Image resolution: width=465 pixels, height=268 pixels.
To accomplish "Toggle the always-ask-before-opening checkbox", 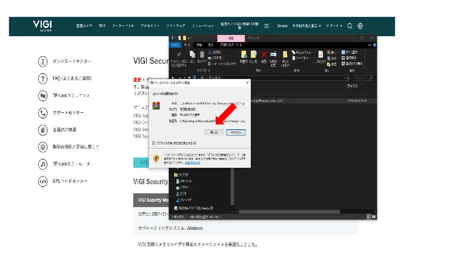I will point(153,143).
